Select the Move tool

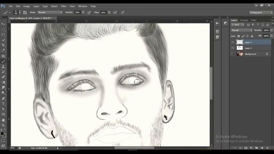[x=3, y=24]
